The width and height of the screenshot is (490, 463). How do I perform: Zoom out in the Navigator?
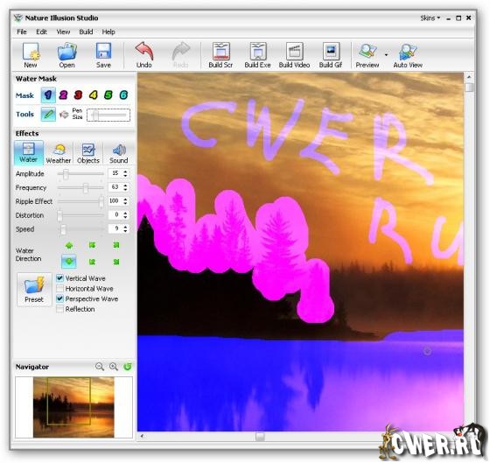pyautogui.click(x=100, y=367)
